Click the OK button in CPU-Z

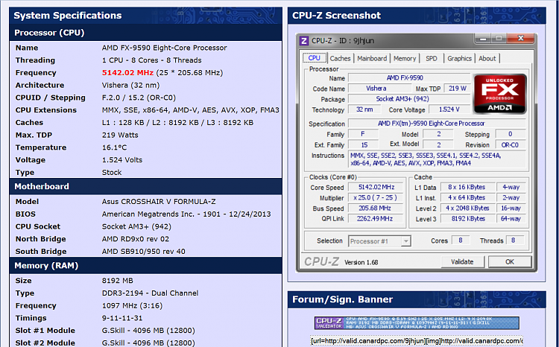(510, 262)
